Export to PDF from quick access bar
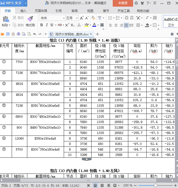Viewport: 178px width, 188px height. [x=13, y=34]
